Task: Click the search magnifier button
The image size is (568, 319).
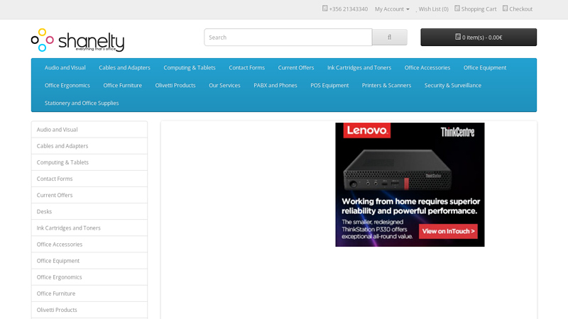Action: click(x=389, y=38)
